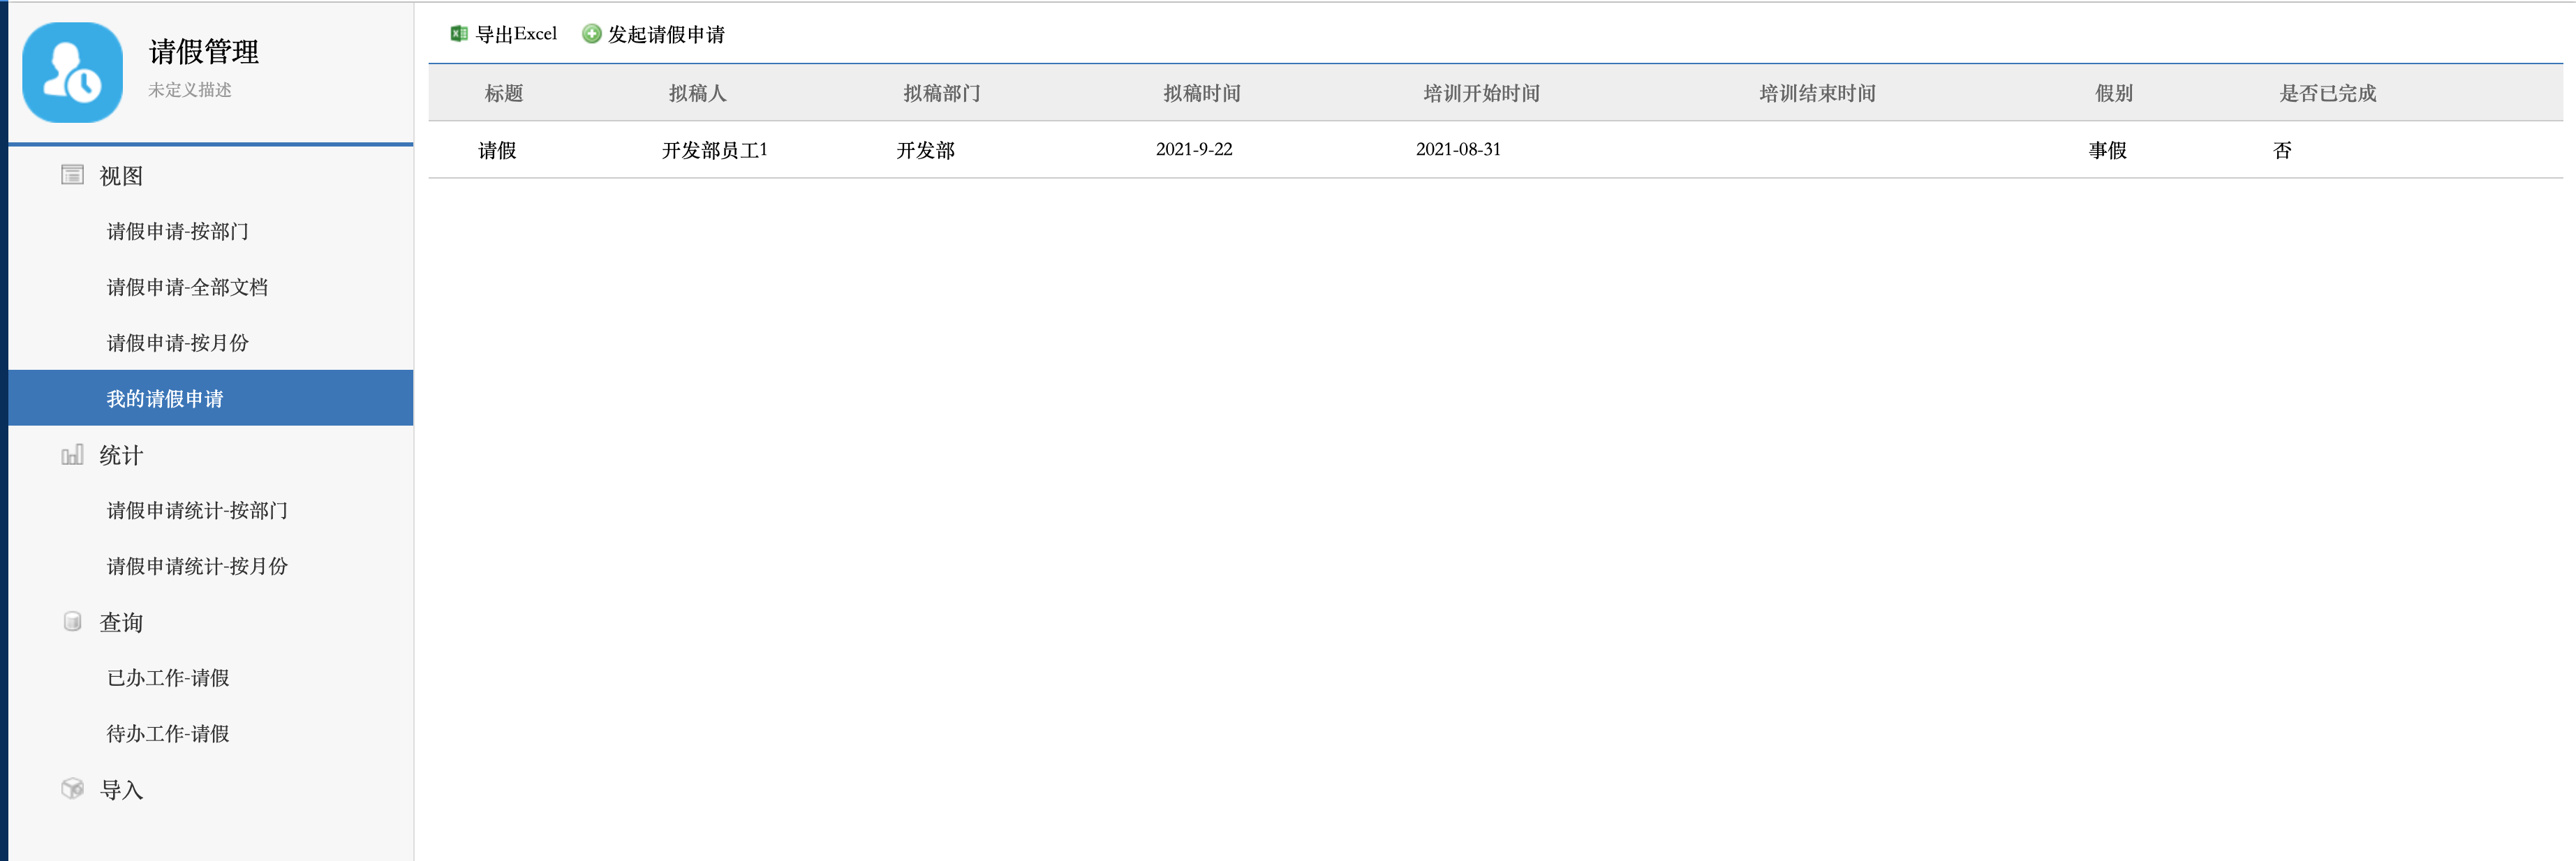The width and height of the screenshot is (2576, 861).
Task: Click the 拟稿人 column header
Action: [698, 93]
